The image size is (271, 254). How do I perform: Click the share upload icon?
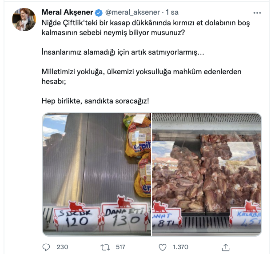(226, 247)
